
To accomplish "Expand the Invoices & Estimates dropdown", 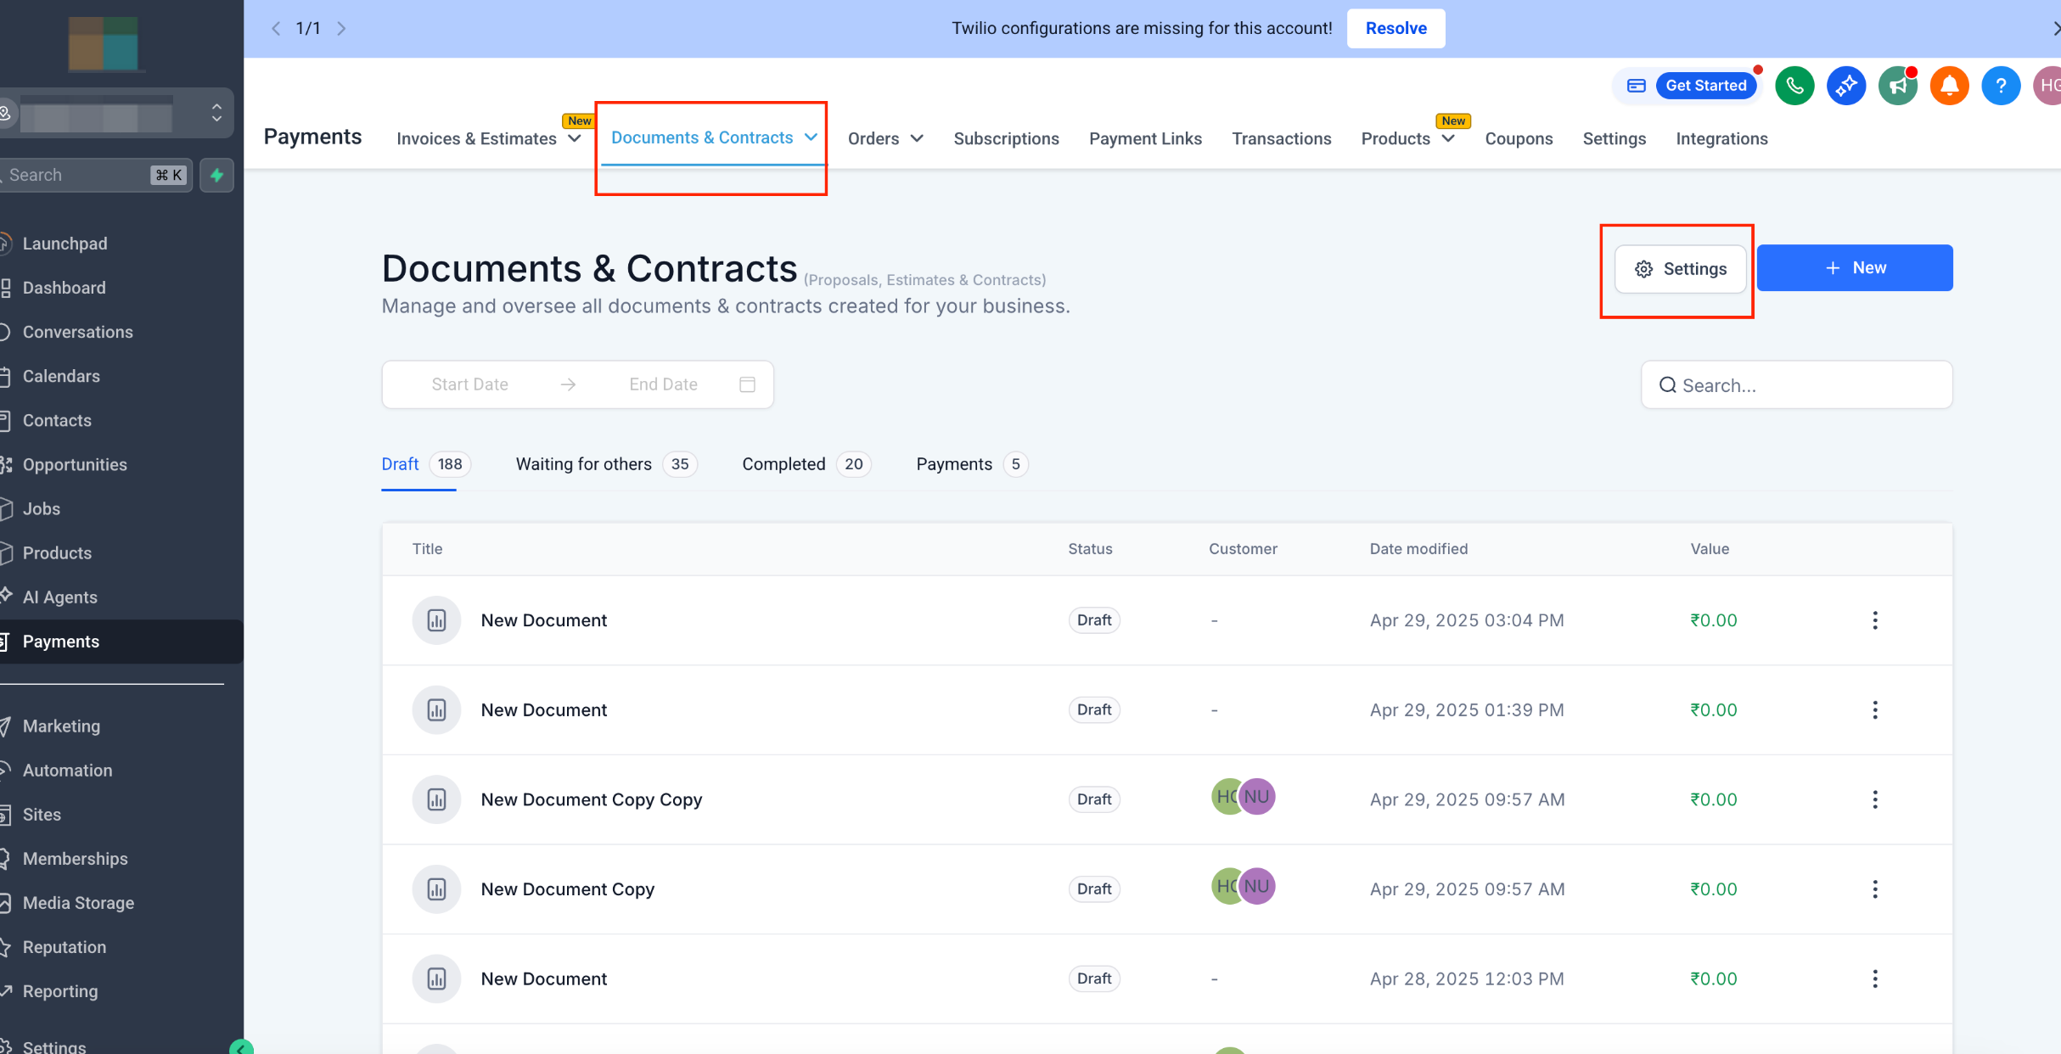I will 575,138.
